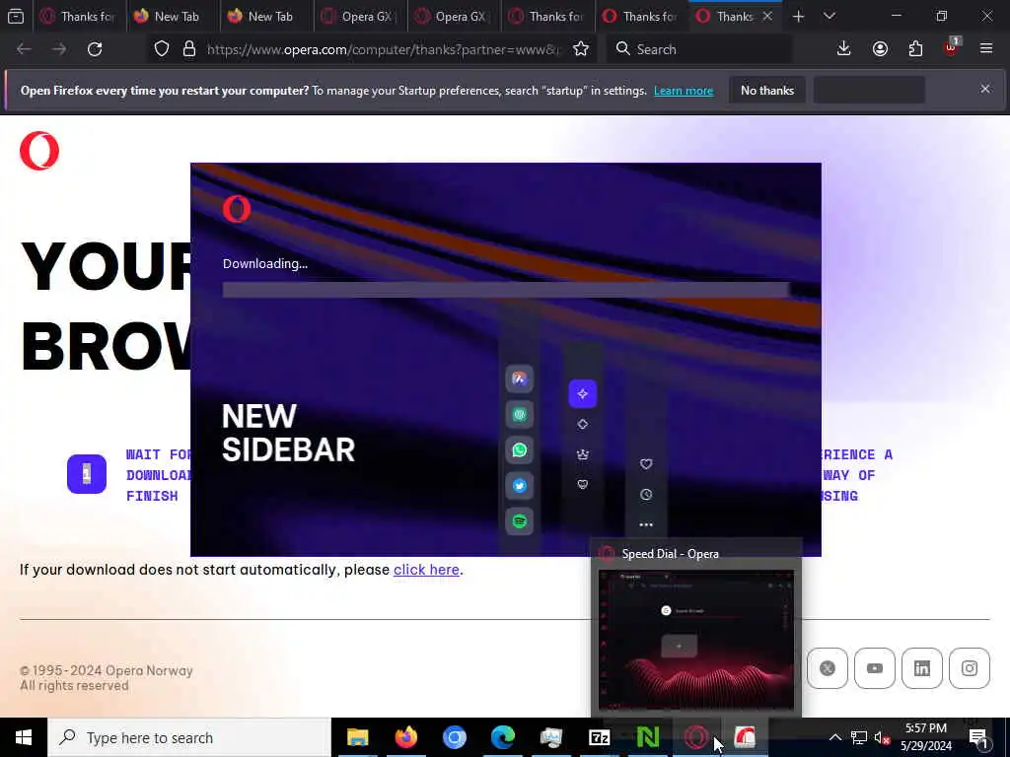Open 7-Zip from the taskbar
This screenshot has height=757, width=1010.
pos(599,737)
